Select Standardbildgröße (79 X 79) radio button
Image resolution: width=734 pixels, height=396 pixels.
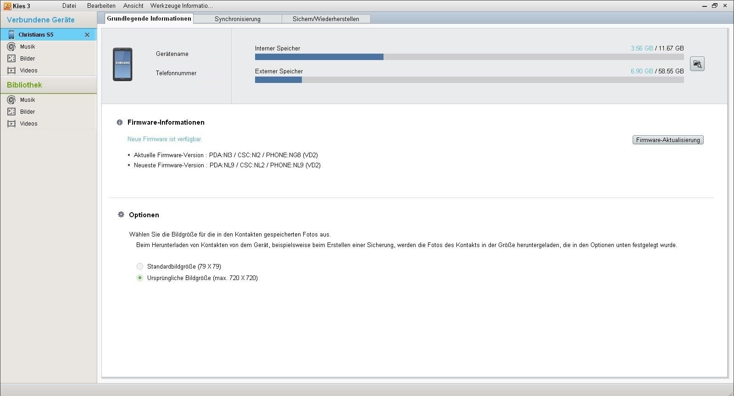click(140, 266)
